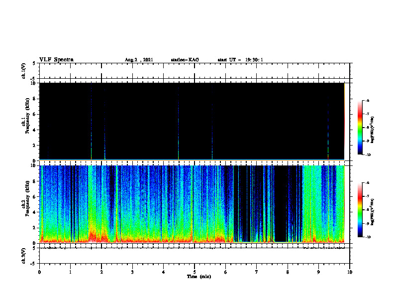
Task: Click the ch.2 black data gap near 8 minutes
Action: 281,203
